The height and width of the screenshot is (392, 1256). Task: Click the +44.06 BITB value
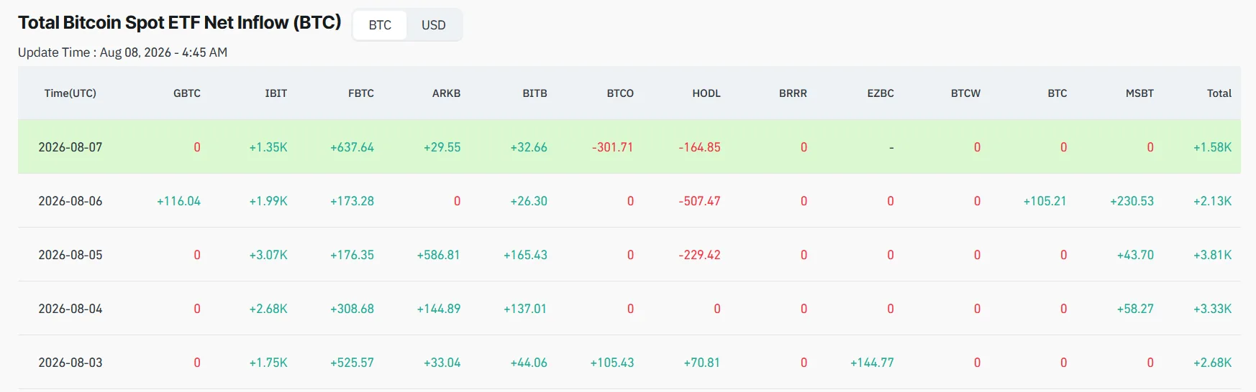click(x=529, y=363)
